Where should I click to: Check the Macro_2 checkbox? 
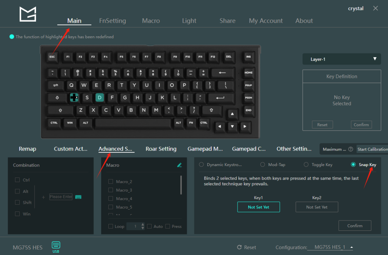(x=111, y=182)
